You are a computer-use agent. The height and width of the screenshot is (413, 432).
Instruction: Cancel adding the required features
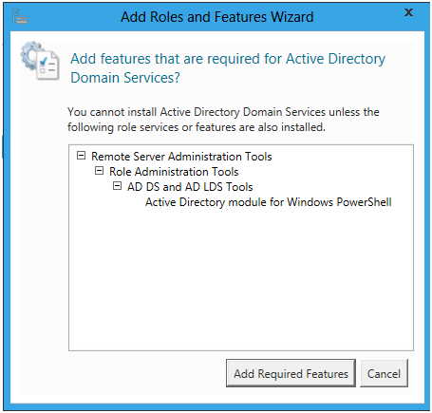pos(384,373)
